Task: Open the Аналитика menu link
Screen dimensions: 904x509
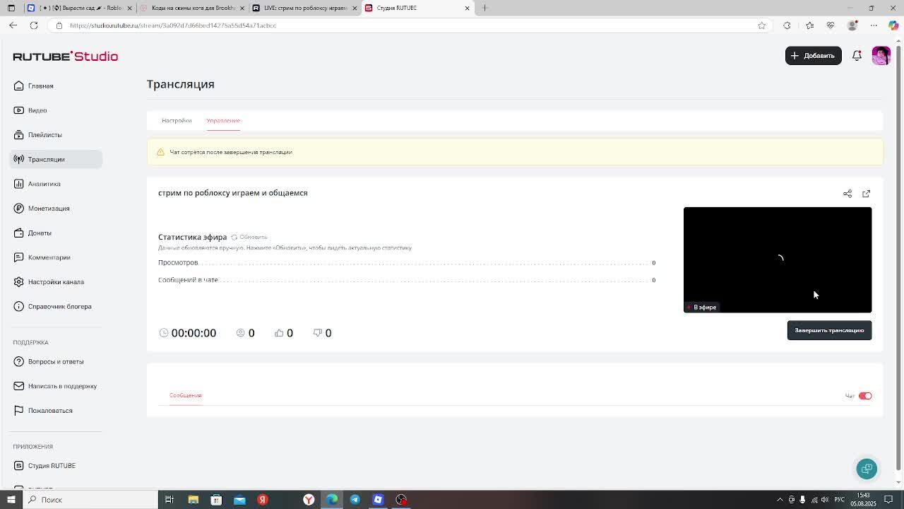Action: (x=44, y=184)
